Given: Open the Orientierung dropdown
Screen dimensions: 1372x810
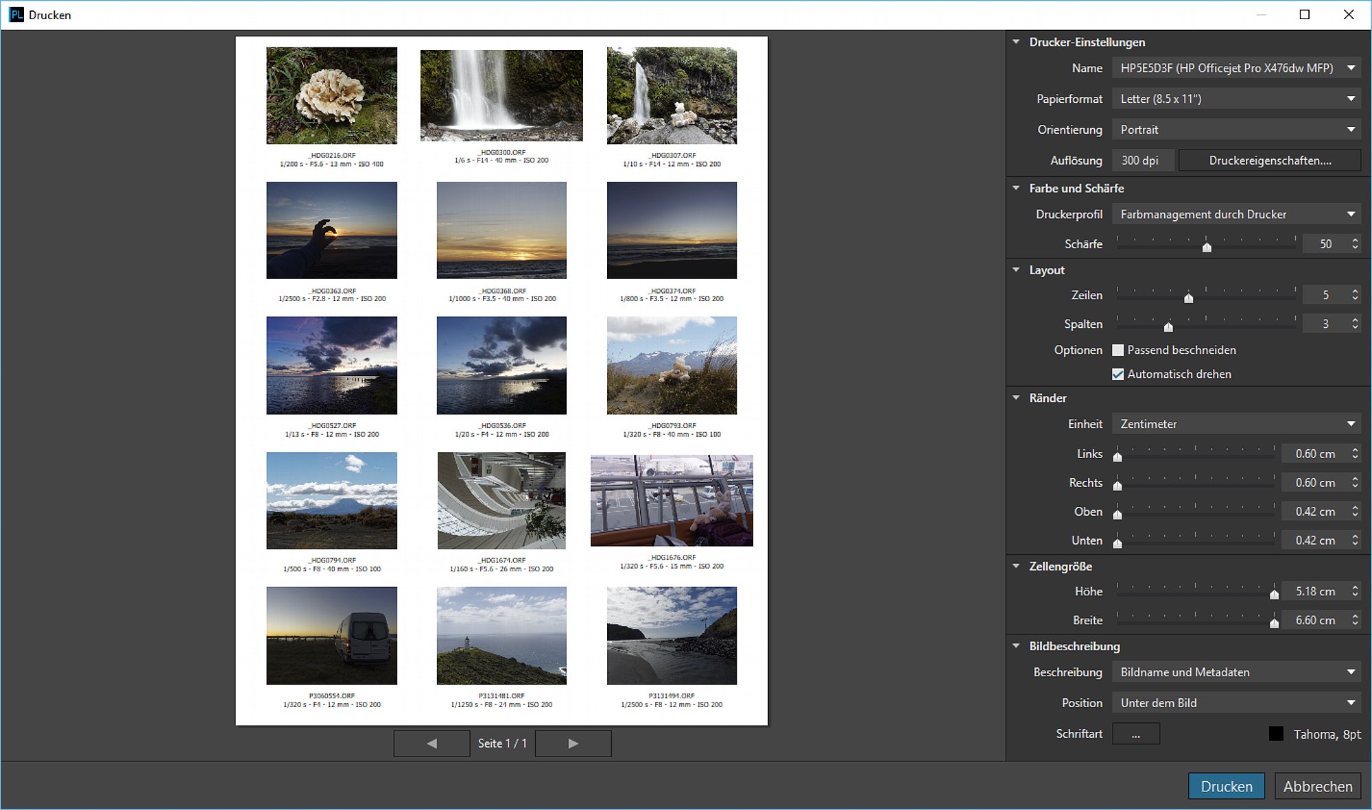Looking at the screenshot, I should pyautogui.click(x=1236, y=130).
